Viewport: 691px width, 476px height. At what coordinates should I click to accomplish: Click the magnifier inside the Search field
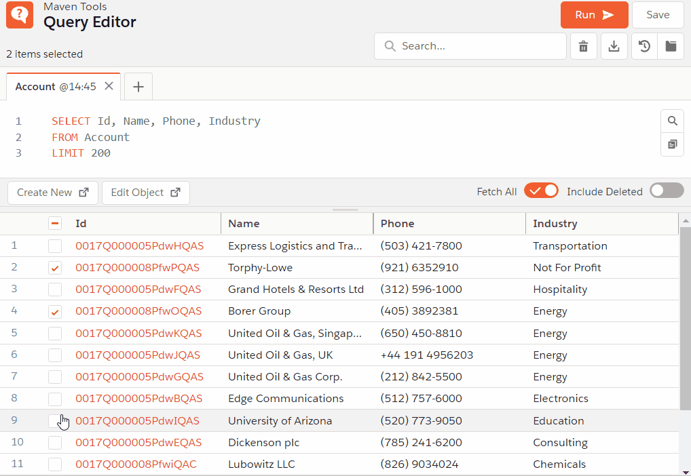(390, 45)
